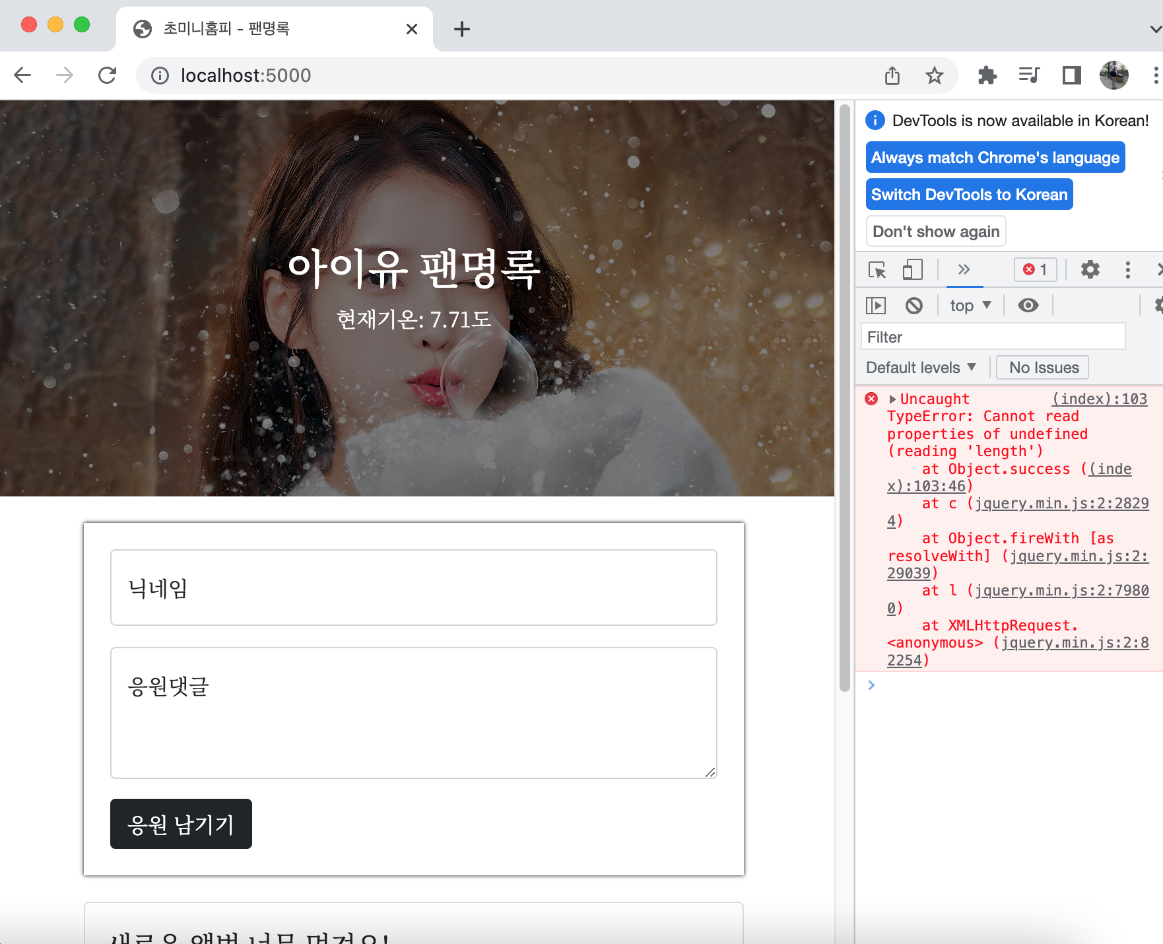Toggle the Chrome side panel
1163x944 pixels.
[1071, 75]
